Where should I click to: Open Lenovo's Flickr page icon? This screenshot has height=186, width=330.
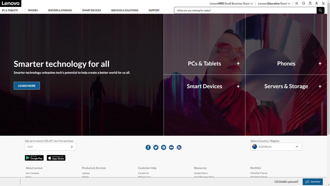pos(171,147)
